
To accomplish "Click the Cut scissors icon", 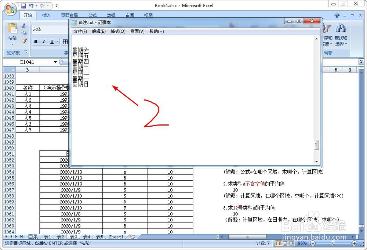I will click(x=24, y=26).
